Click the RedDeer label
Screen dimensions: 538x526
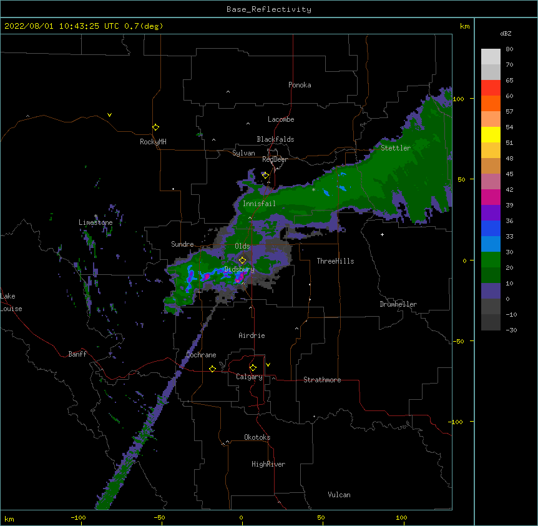[x=275, y=159]
